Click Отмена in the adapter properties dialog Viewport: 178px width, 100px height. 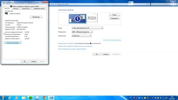pos(34,61)
